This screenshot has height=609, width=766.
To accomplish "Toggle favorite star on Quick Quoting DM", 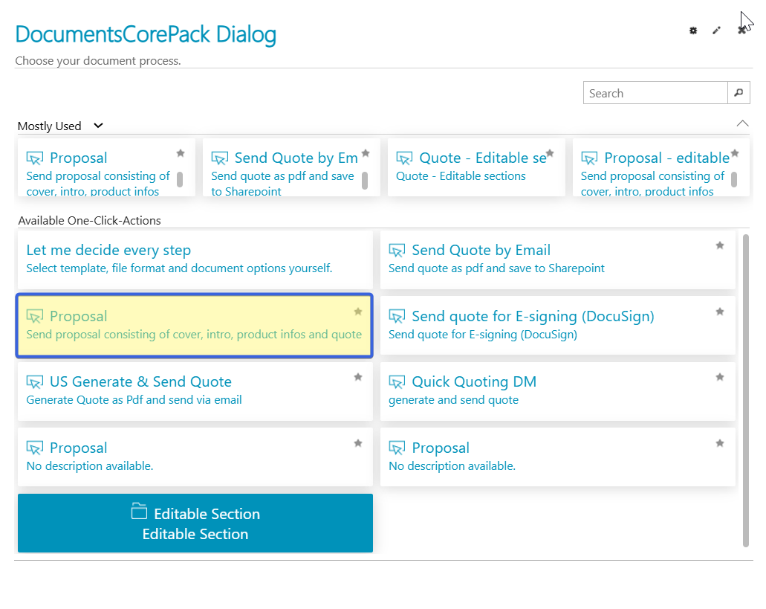I will click(719, 378).
